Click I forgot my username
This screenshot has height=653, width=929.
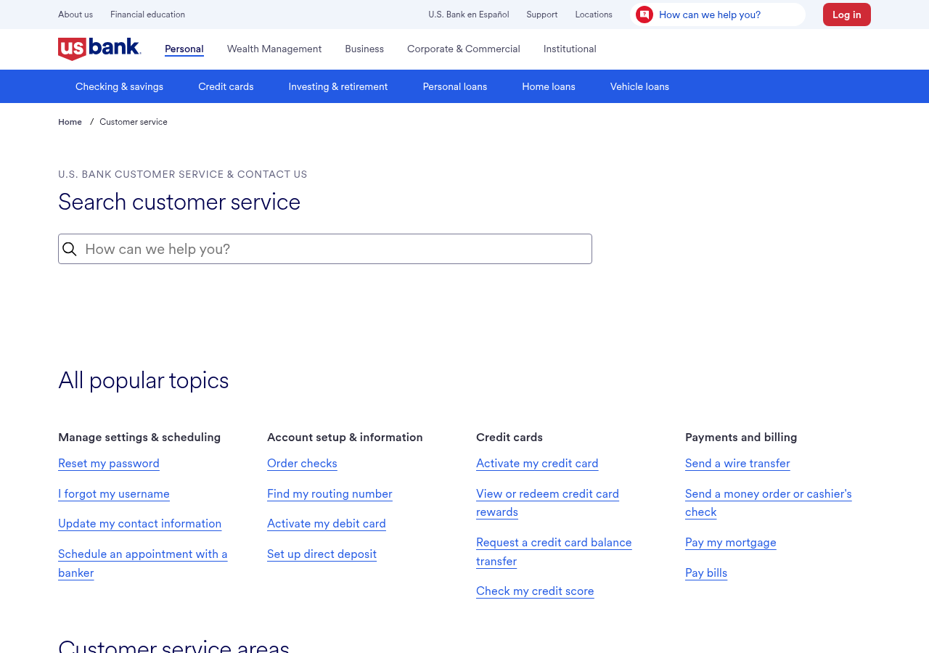coord(113,493)
